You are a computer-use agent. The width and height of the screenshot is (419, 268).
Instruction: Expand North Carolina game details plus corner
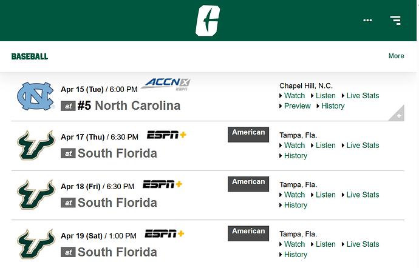[398, 115]
